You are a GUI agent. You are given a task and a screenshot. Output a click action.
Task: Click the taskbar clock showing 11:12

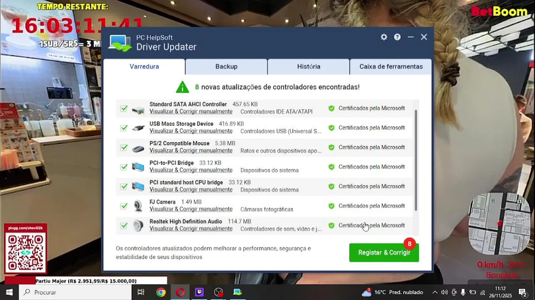click(x=500, y=292)
